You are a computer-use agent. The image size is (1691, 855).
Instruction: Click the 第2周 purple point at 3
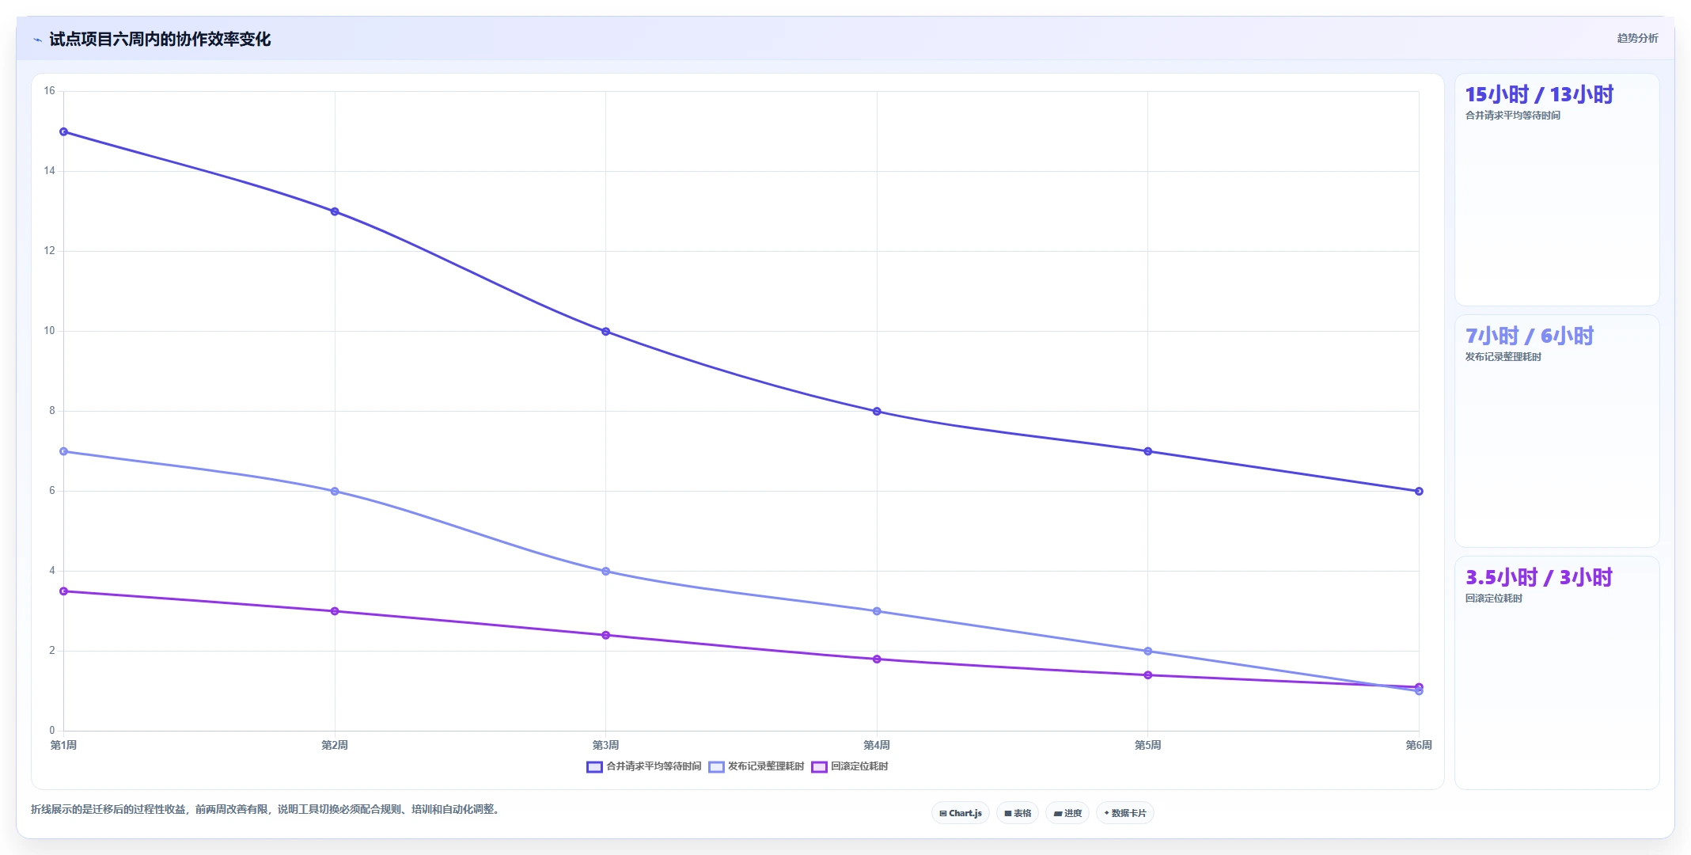click(335, 611)
